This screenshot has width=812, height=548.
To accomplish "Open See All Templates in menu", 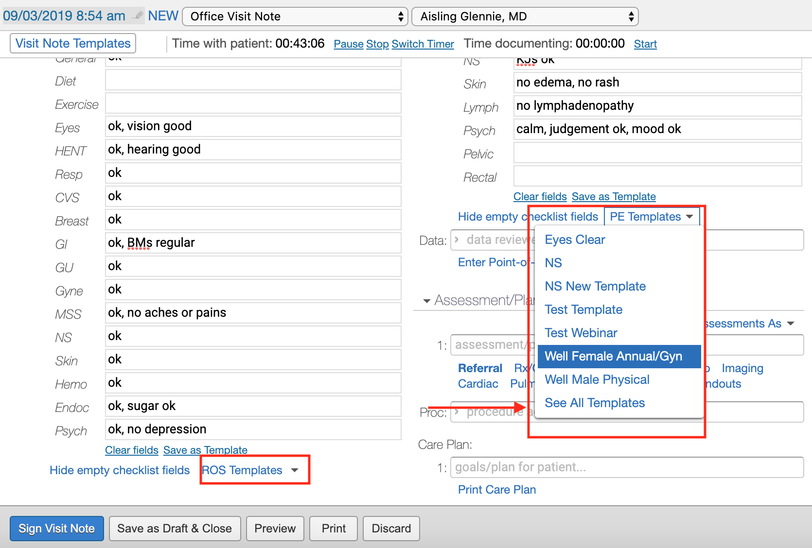I will tap(594, 403).
